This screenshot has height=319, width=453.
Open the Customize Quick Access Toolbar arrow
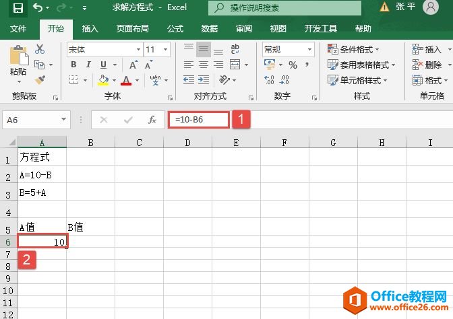coord(84,8)
